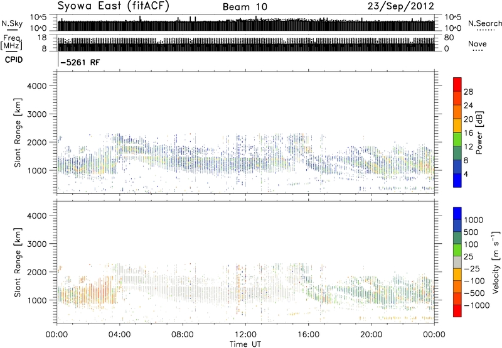The image size is (502, 348).
Task: Click the 'Nave' legend label
Action: click(x=478, y=44)
